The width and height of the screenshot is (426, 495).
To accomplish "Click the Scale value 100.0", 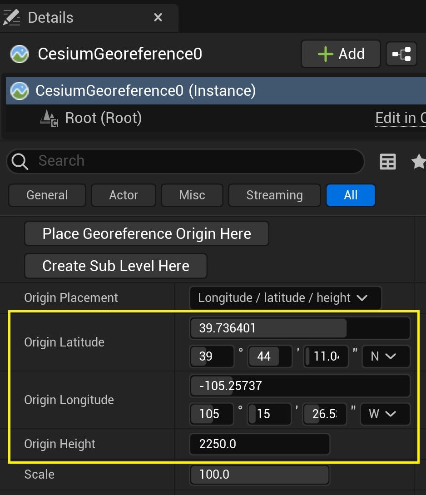I will (x=260, y=475).
